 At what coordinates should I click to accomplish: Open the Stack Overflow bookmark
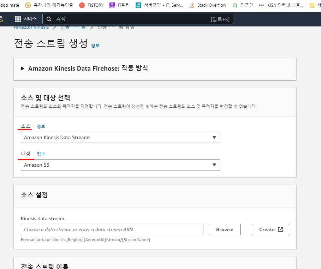(x=208, y=5)
